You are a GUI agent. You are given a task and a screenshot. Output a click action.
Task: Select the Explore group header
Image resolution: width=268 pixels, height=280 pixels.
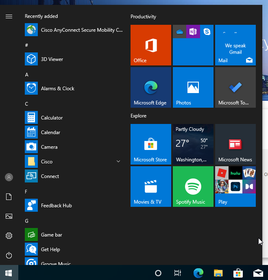point(138,116)
